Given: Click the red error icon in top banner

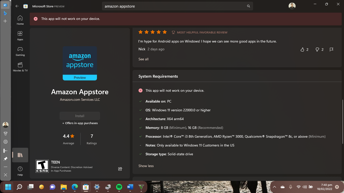Looking at the screenshot, I should coord(35,19).
